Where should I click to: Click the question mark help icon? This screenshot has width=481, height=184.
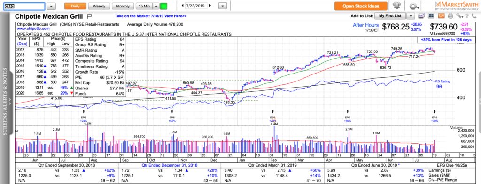(467, 15)
